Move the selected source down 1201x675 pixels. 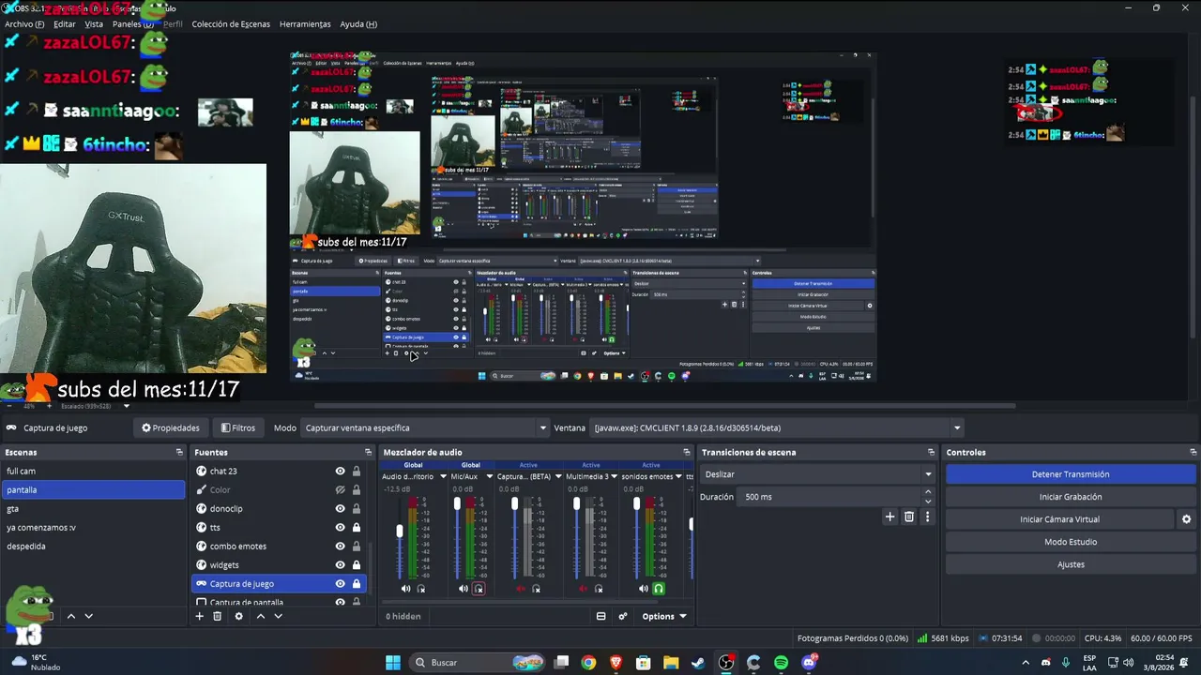(x=278, y=616)
